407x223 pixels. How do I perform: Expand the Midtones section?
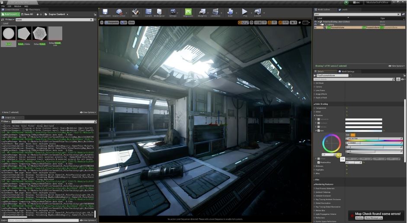click(319, 166)
